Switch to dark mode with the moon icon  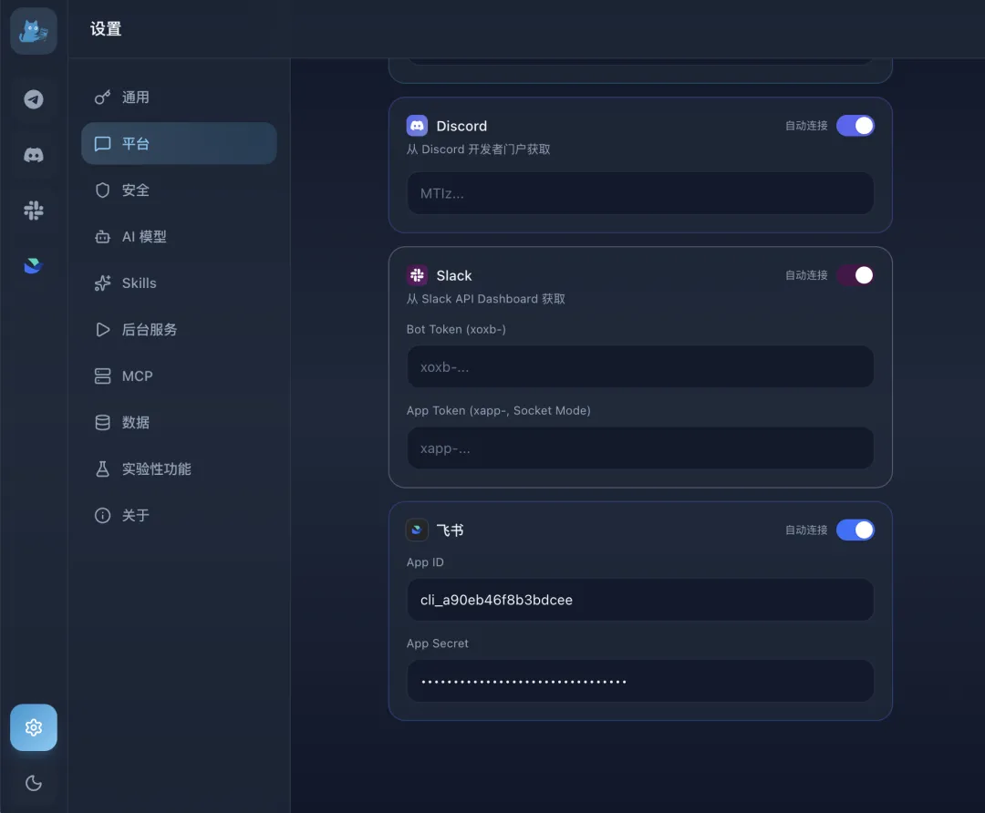[x=33, y=783]
